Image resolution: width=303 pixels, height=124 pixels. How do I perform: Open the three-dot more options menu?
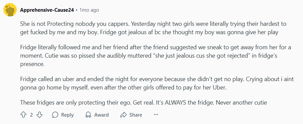coord(156,115)
